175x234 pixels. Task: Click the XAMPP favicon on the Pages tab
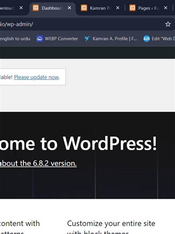tap(132, 8)
